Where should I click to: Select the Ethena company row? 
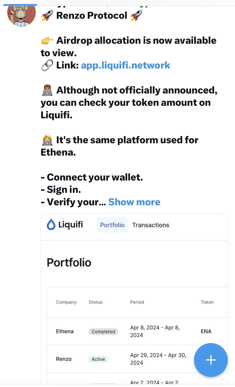point(65,332)
